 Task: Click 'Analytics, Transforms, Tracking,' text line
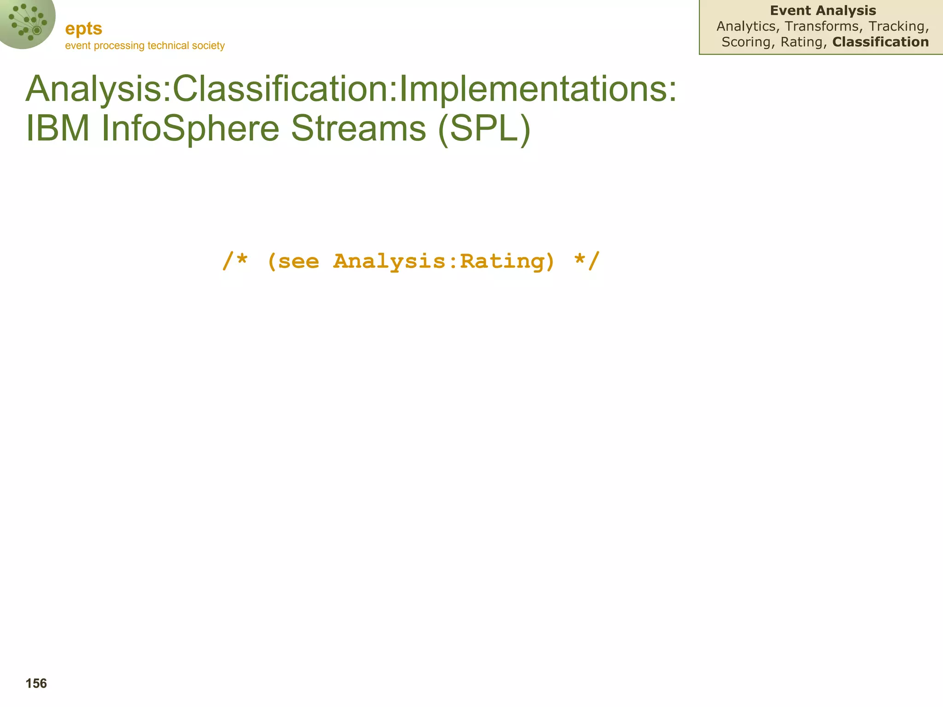pyautogui.click(x=822, y=26)
